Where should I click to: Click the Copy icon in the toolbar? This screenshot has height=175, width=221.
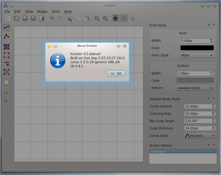tap(79, 18)
